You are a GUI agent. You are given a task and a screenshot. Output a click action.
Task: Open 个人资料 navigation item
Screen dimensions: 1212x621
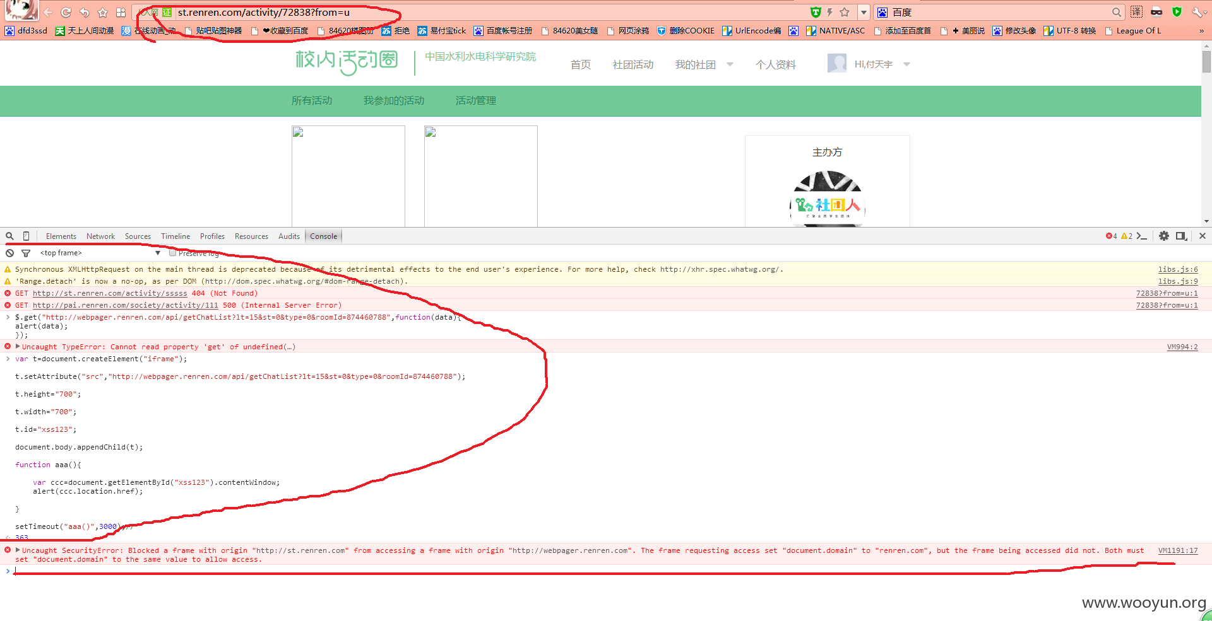(775, 64)
